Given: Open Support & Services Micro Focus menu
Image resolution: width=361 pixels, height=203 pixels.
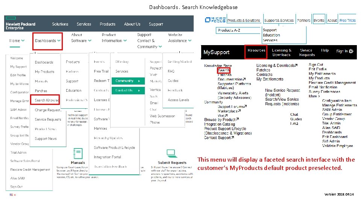Looking at the screenshot, I should coord(279,20).
